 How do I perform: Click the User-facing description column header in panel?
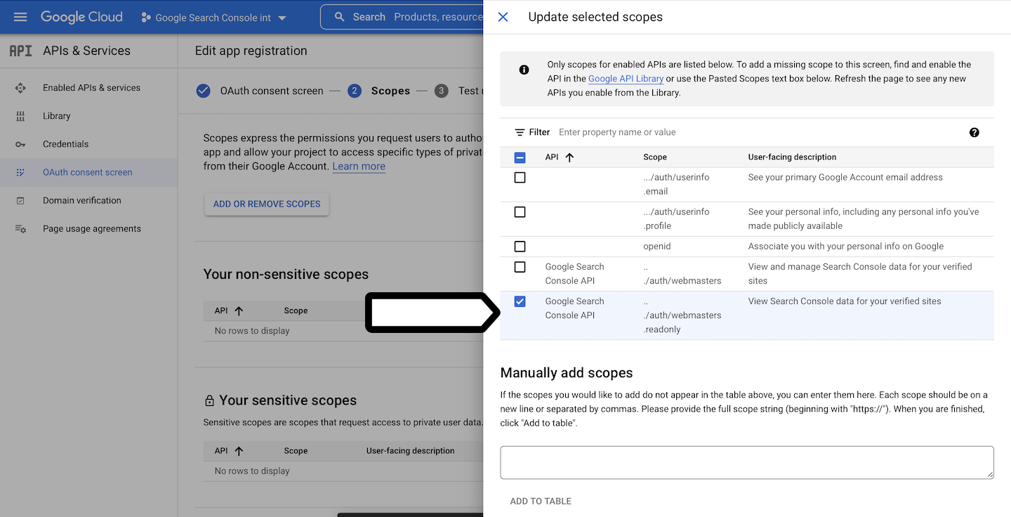coord(792,157)
